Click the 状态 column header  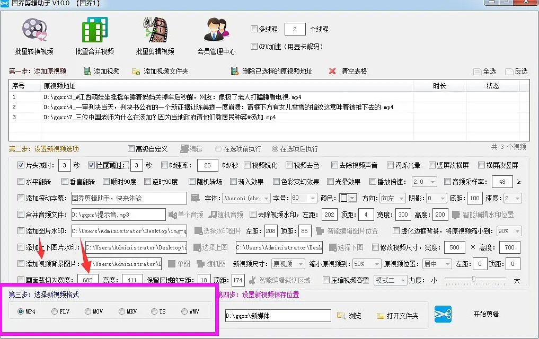coord(492,86)
